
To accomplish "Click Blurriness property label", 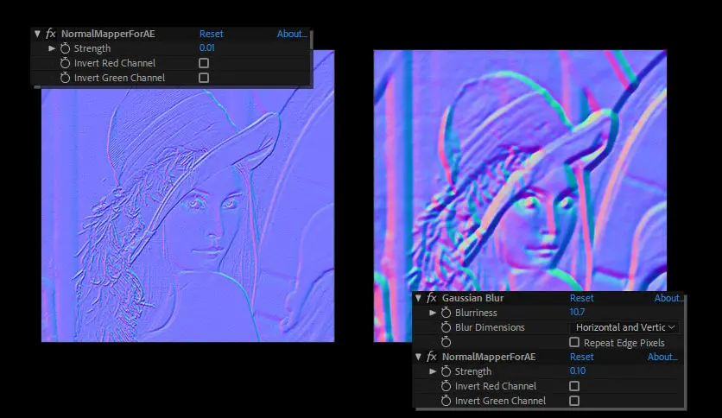I will coord(476,313).
